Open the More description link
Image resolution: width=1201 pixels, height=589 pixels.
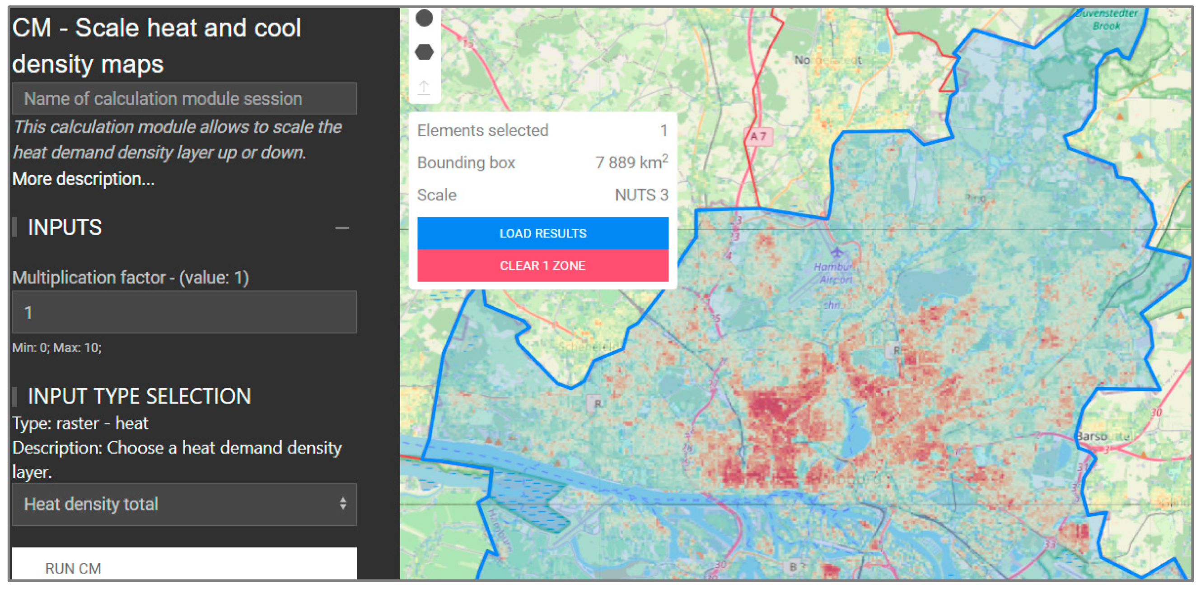pos(83,179)
